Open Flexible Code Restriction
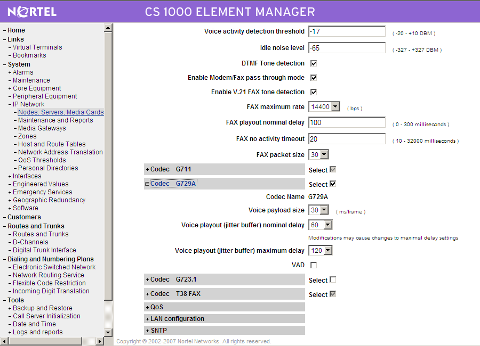Screen dimensions: 480x346 tap(49, 283)
